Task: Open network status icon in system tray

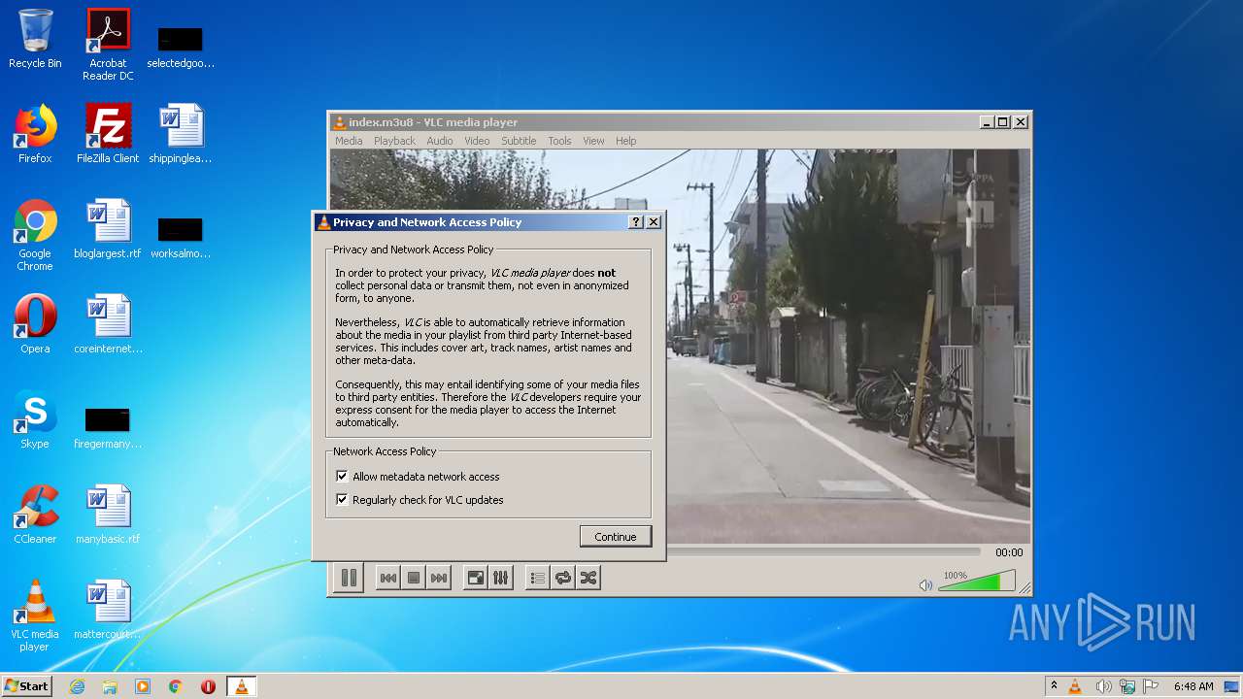Action: coord(1127,686)
